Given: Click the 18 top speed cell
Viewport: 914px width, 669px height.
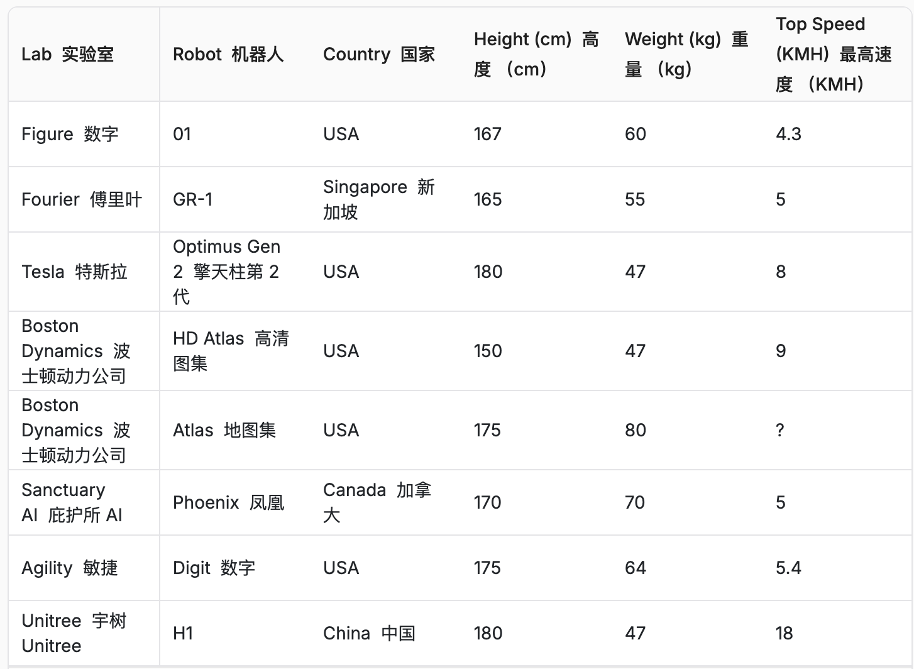Looking at the screenshot, I should point(785,633).
